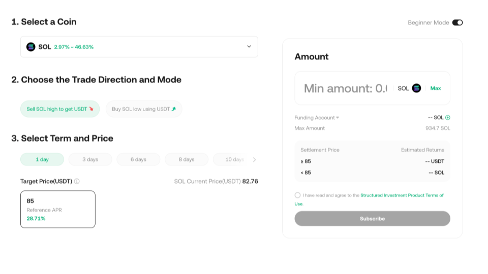Viewport: 488px width, 274px height.
Task: Click the plus icon beside Funding Account balance
Action: tap(448, 118)
